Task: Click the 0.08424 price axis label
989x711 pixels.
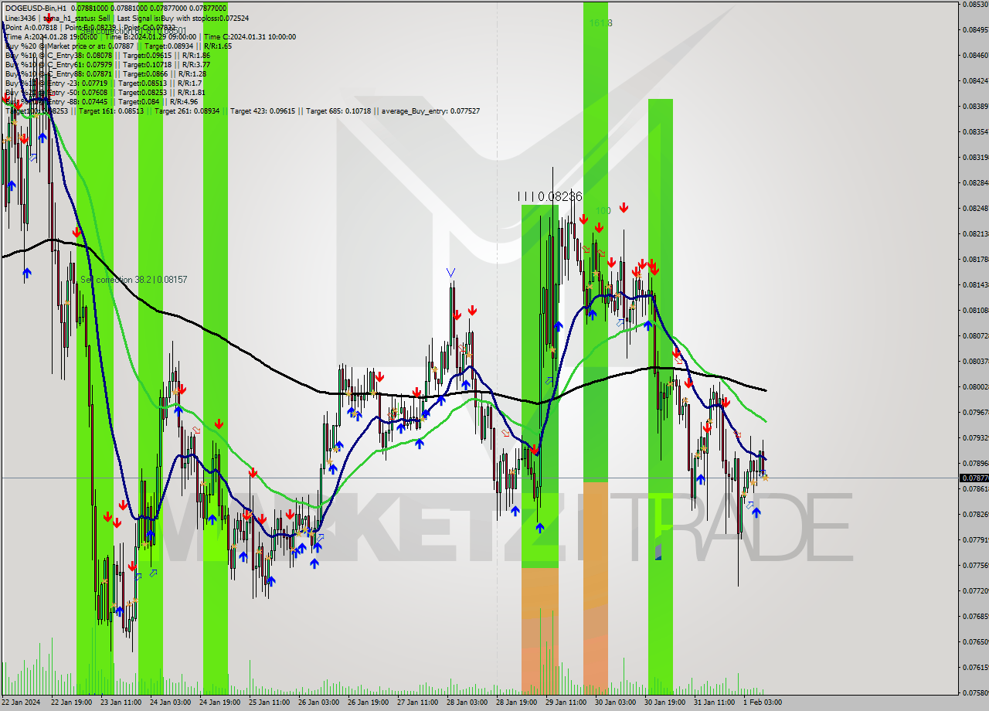Action: pyautogui.click(x=975, y=80)
